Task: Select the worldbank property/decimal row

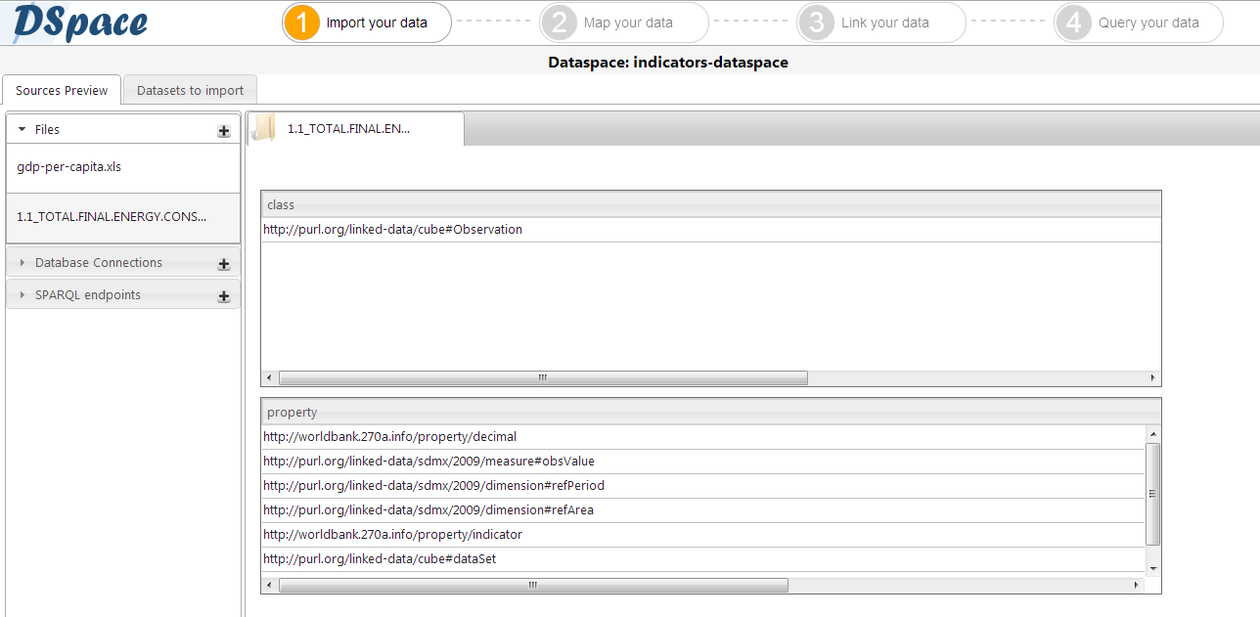Action: point(703,437)
